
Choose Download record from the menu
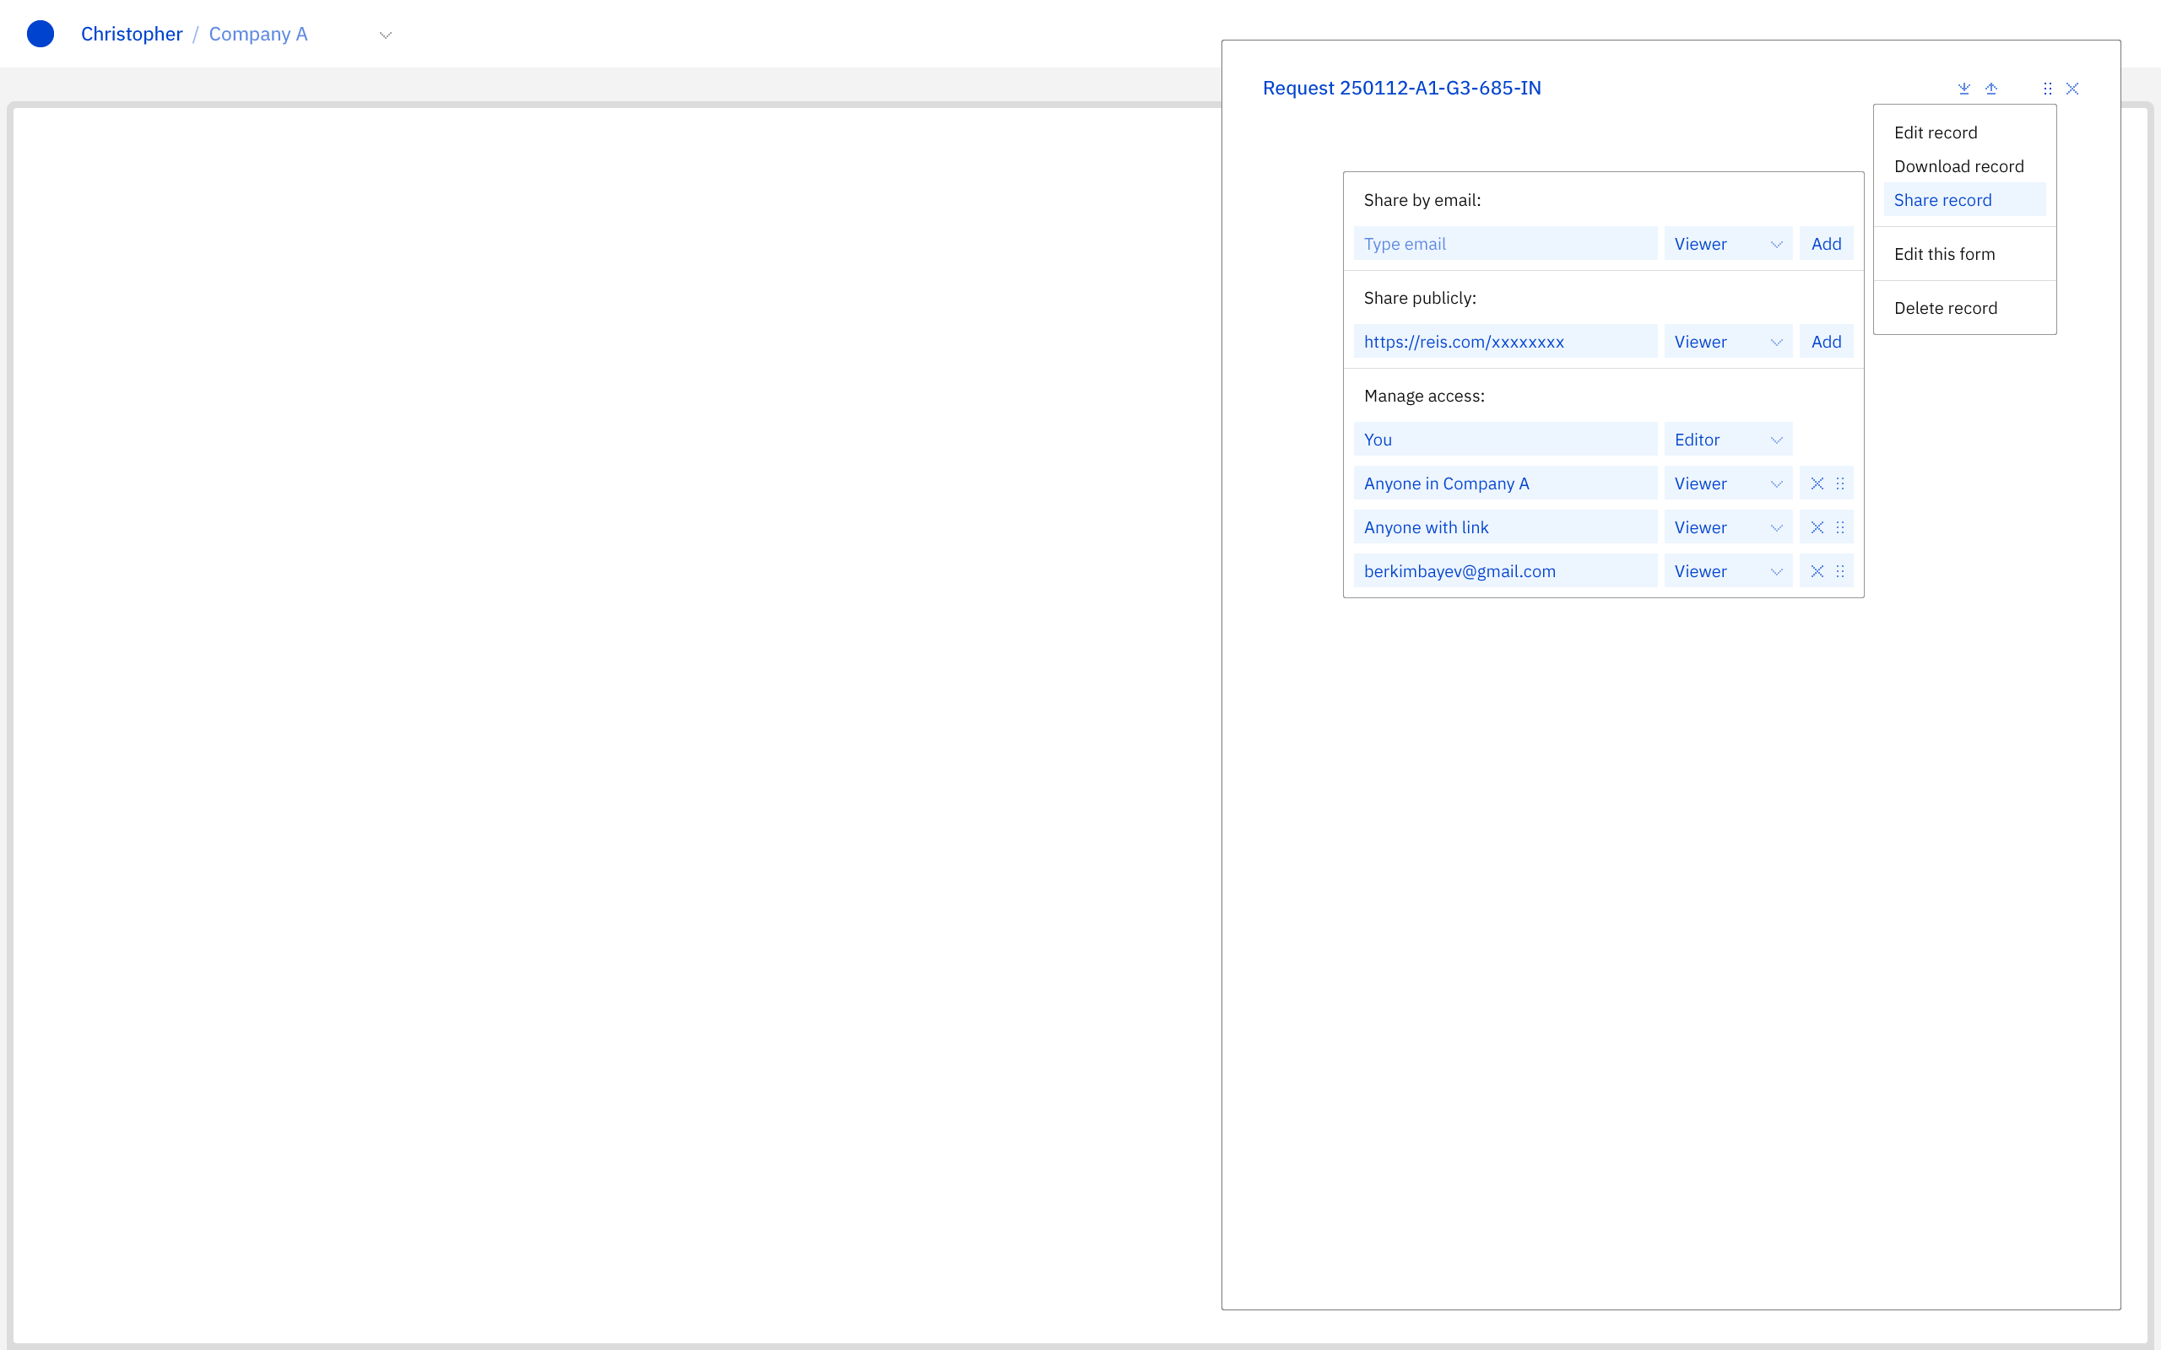coord(1958,166)
